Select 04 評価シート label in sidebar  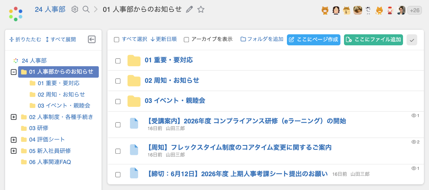point(47,140)
